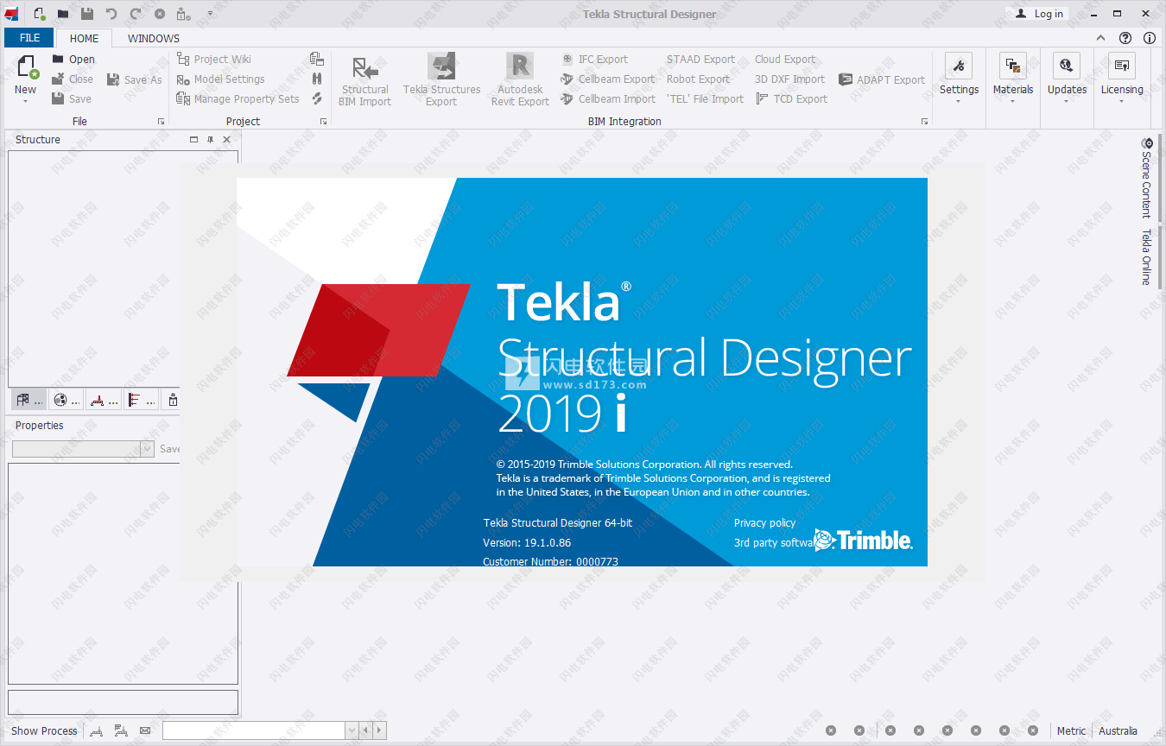Click the Open folder icon in quick access toolbar
This screenshot has height=746, width=1166.
click(63, 14)
